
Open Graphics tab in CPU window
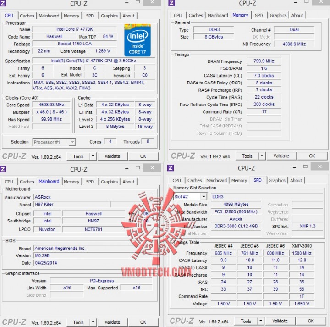(109, 16)
